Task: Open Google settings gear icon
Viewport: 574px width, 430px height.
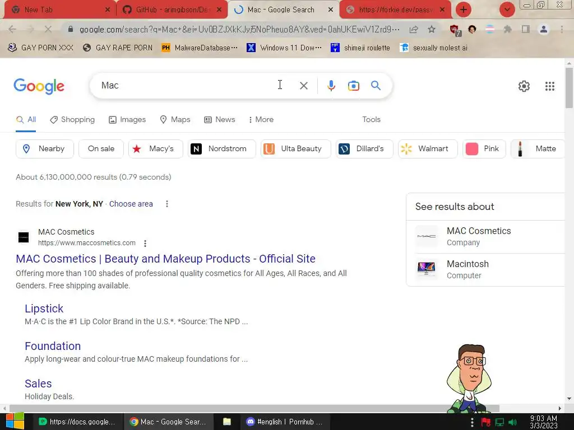Action: (524, 86)
